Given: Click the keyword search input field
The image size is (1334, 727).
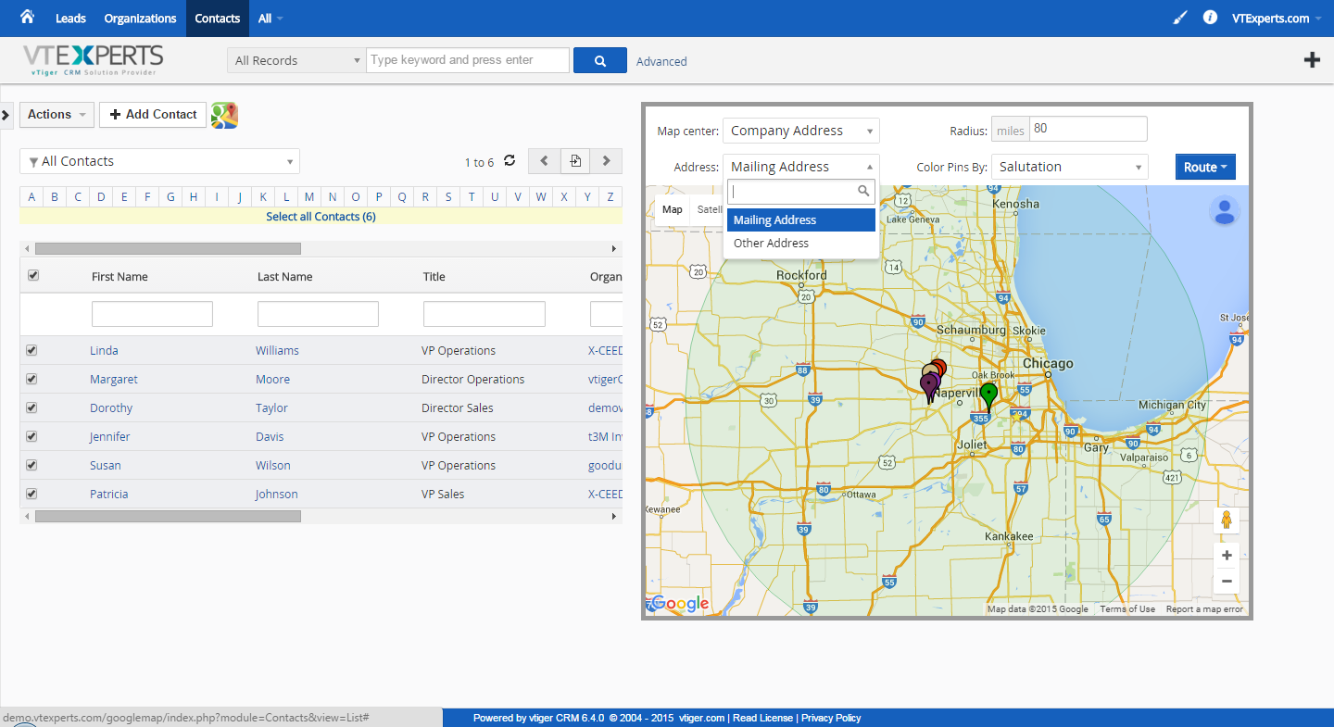Looking at the screenshot, I should point(468,60).
